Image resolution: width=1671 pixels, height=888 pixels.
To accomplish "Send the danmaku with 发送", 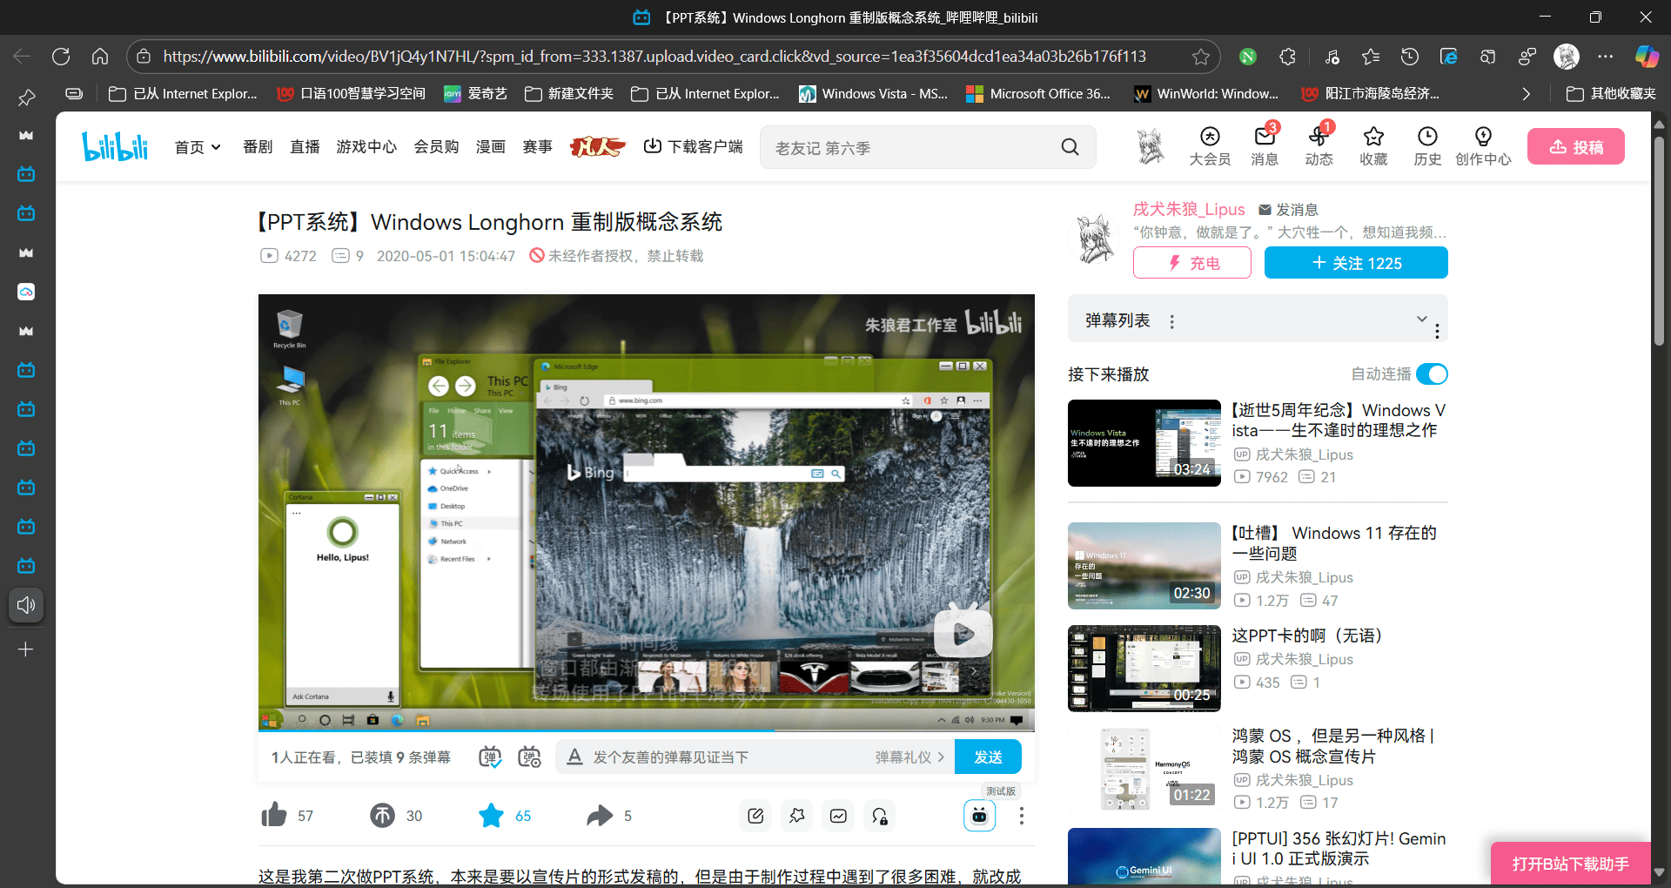I will pyautogui.click(x=988, y=757).
